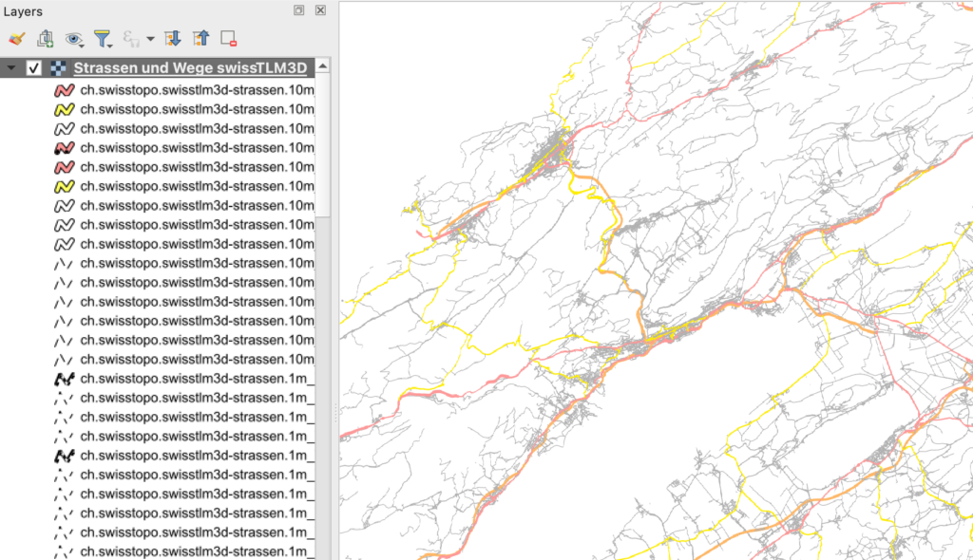Click the Collapse All layers icon

click(200, 39)
